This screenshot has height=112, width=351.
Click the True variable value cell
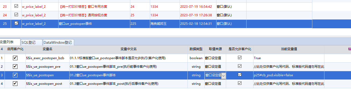click(x=289, y=58)
